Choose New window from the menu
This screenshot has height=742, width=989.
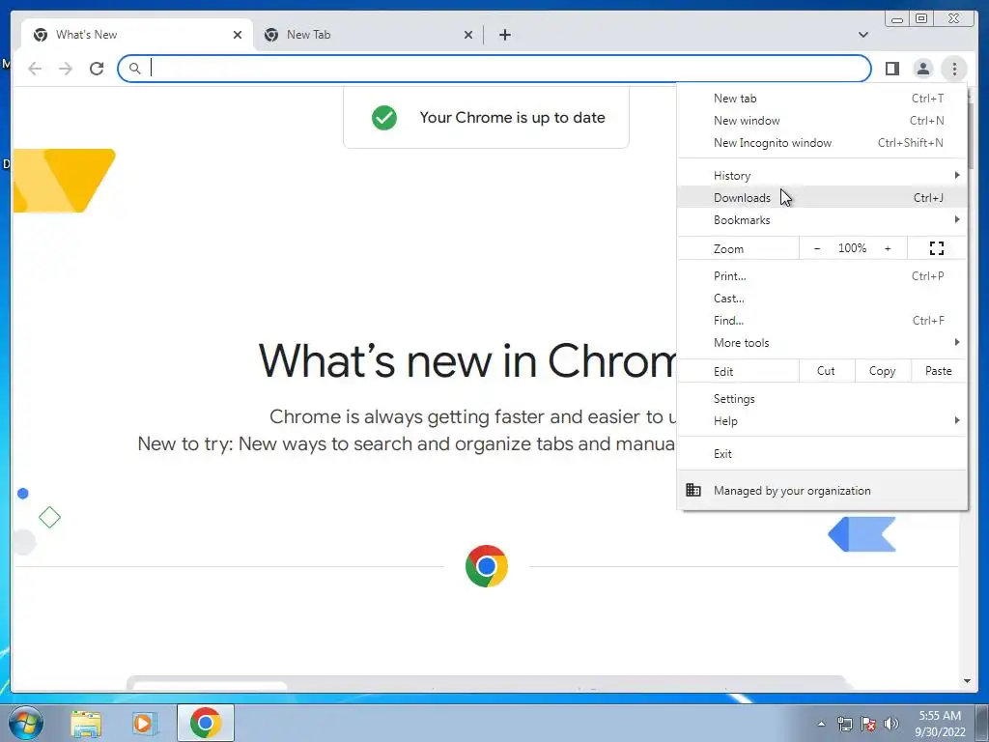coord(822,121)
